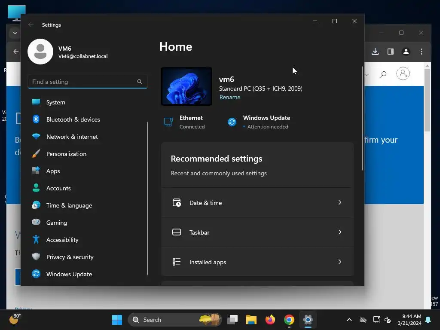
Task: Click the search magnifier on the browser page
Action: (x=383, y=74)
